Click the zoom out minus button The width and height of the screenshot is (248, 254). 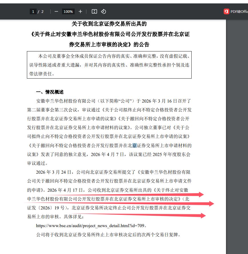[56, 11]
